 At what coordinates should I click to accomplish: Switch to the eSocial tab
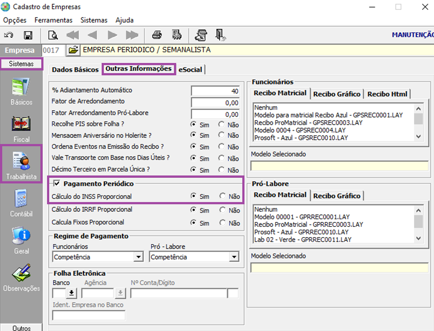[x=190, y=70]
